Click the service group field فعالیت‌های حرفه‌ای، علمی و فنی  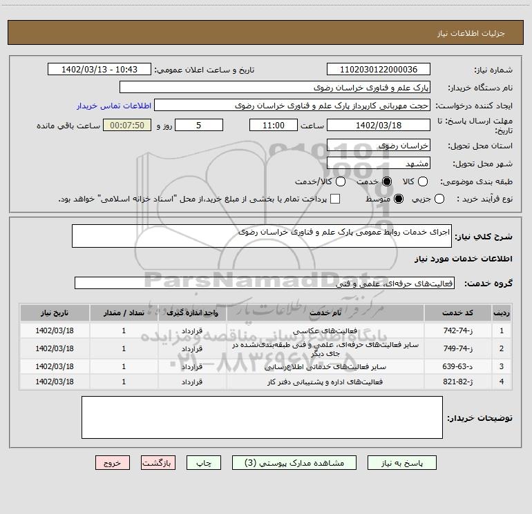pos(265,283)
